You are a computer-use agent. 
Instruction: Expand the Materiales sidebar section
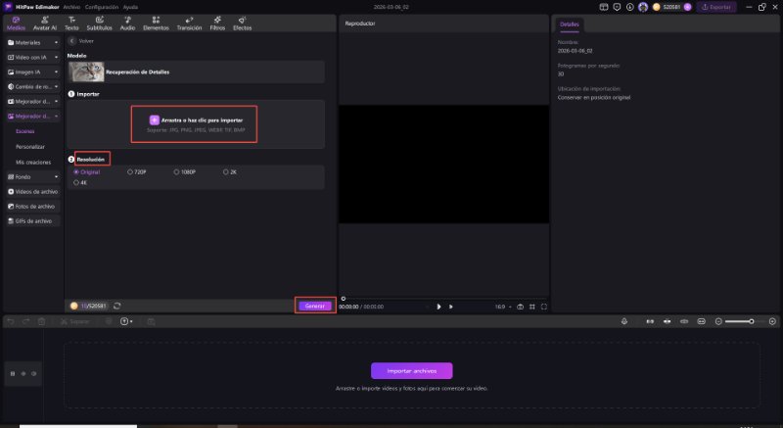click(x=31, y=44)
